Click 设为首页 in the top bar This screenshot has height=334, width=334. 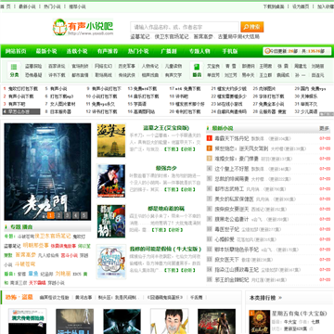[301, 6]
